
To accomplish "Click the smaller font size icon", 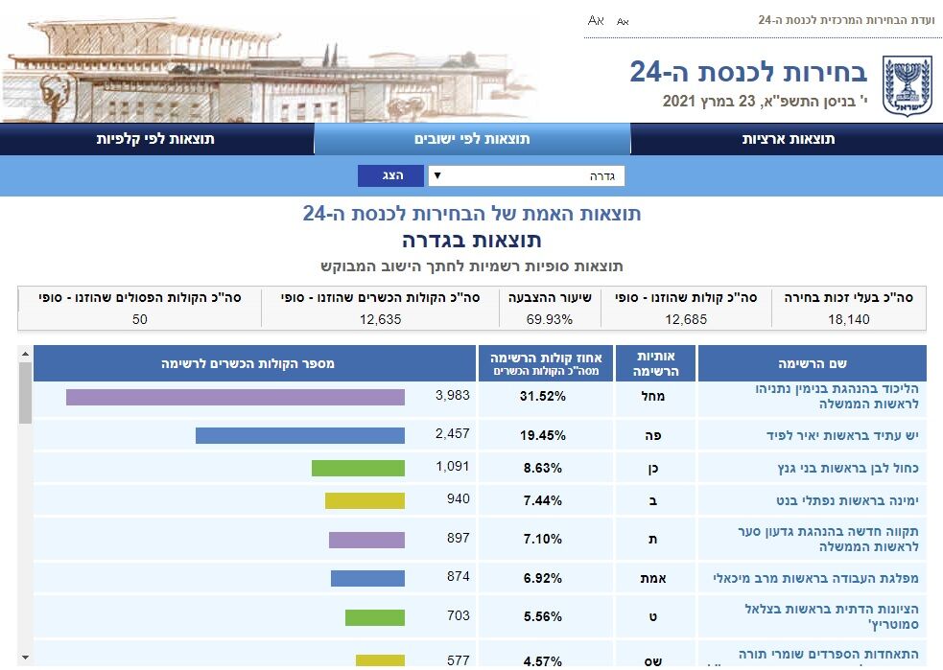I will click(623, 20).
